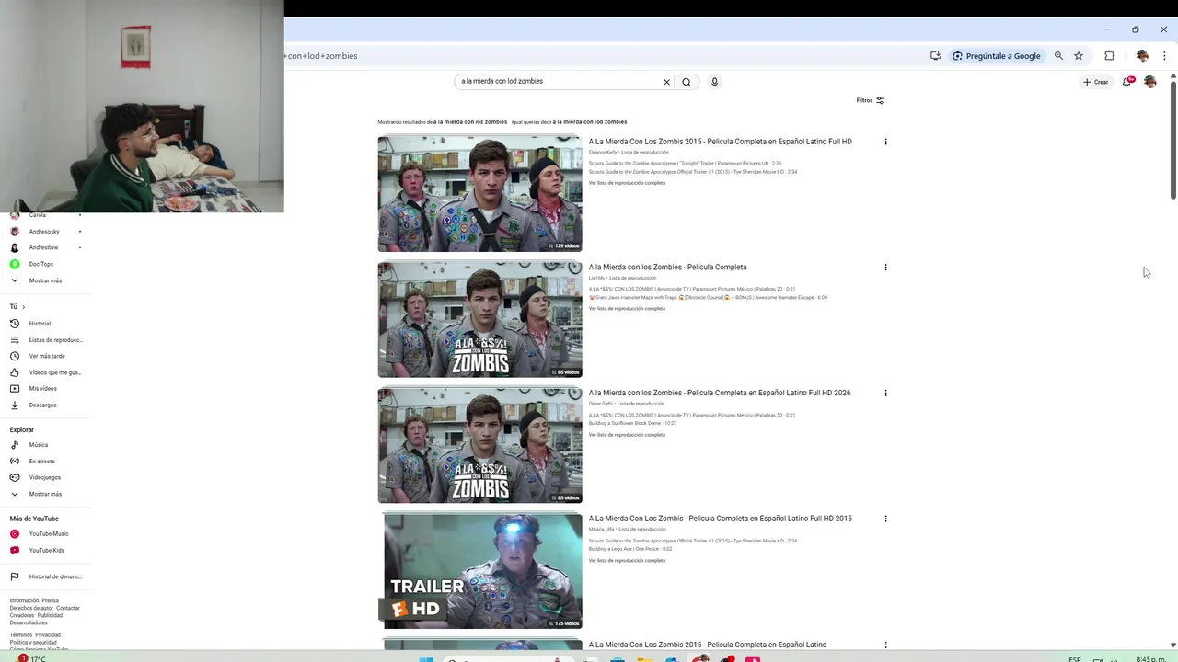Click the Información footer link

pyautogui.click(x=24, y=601)
